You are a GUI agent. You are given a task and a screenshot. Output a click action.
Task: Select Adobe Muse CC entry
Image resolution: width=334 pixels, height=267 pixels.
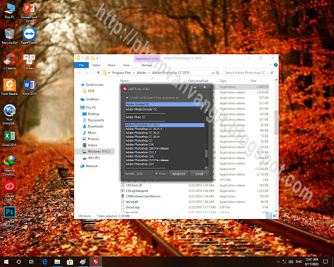click(165, 117)
